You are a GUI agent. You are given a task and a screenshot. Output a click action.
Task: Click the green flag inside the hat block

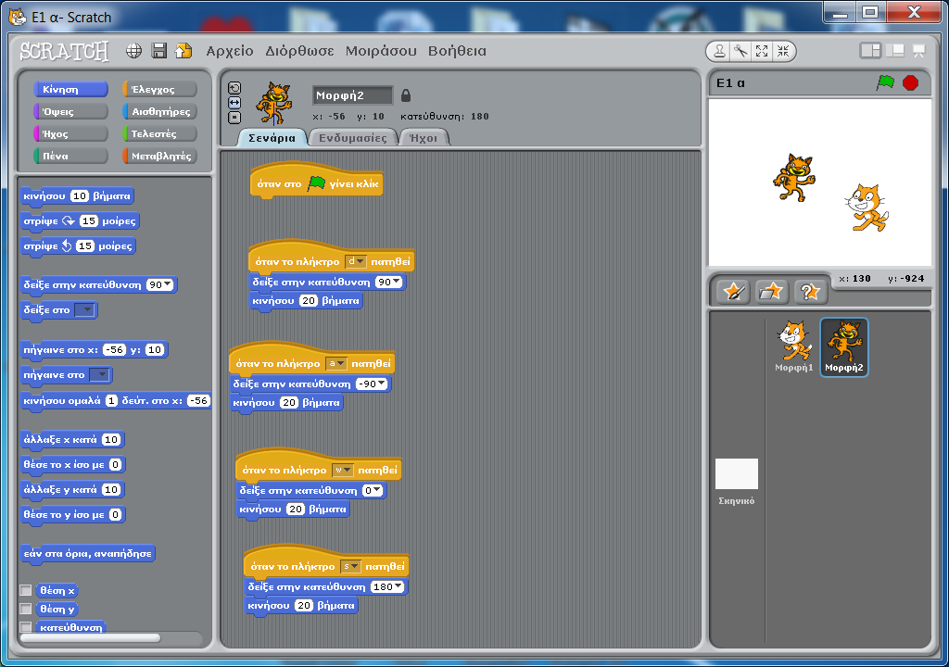[316, 182]
